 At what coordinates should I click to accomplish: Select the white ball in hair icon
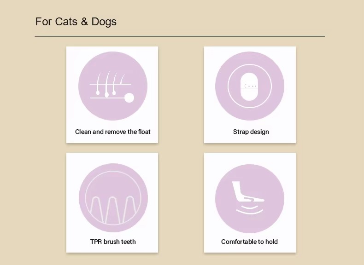(x=129, y=98)
